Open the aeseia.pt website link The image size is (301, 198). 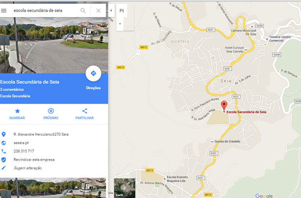pos(21,143)
